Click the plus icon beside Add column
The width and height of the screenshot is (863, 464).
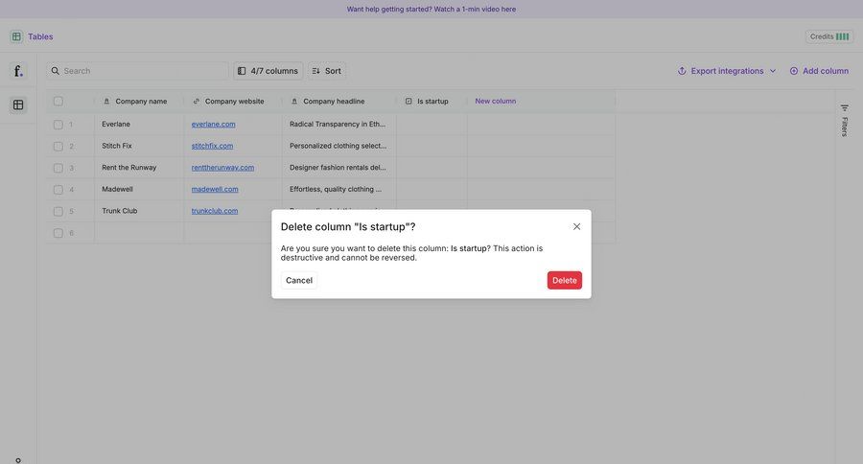[794, 71]
